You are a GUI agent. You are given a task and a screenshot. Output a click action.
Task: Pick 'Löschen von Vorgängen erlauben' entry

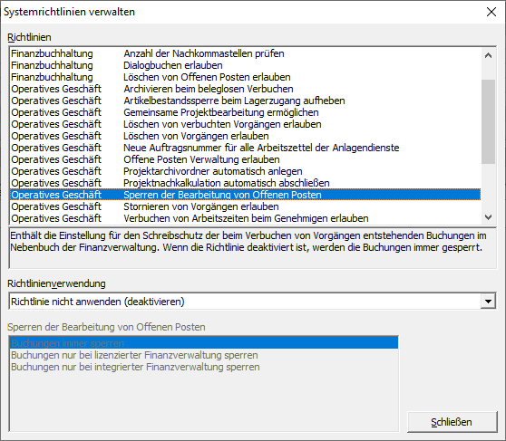click(245, 136)
